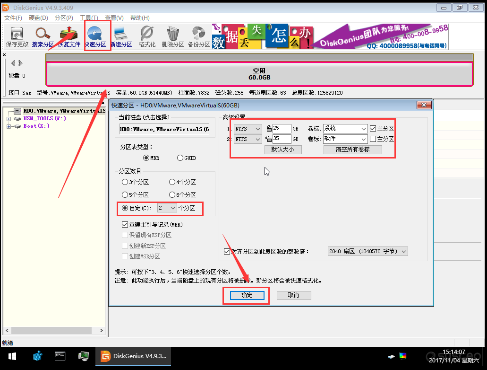Viewport: 487px width, 370px height.
Task: Launch the Recover Files (恢复文件) tool
Action: tap(69, 37)
